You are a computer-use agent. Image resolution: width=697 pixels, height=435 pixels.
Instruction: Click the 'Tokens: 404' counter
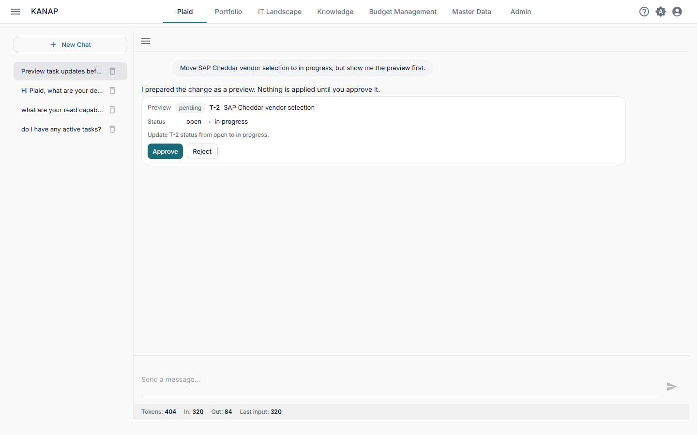coord(159,412)
